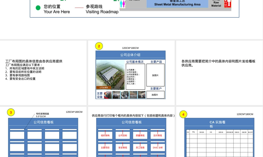Click the '公司愿景：' line
The height and width of the screenshot is (157, 263).
click(x=131, y=70)
